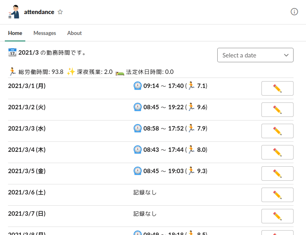The width and height of the screenshot is (306, 235).
Task: Star the attendance app
Action: point(60,12)
